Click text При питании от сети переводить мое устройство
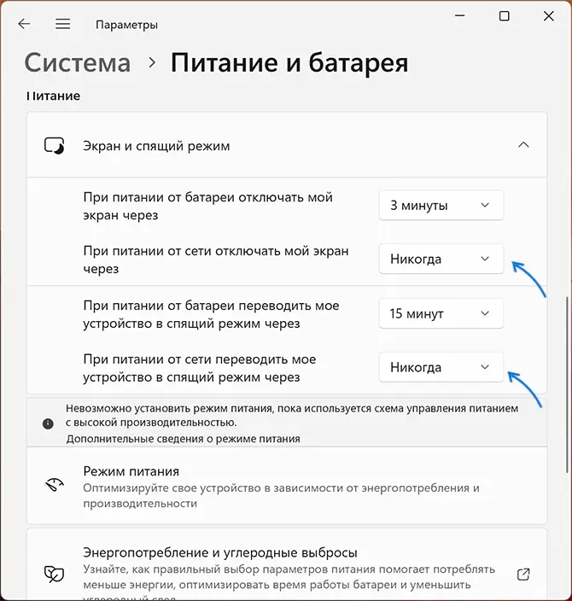The image size is (572, 601). pos(200,368)
